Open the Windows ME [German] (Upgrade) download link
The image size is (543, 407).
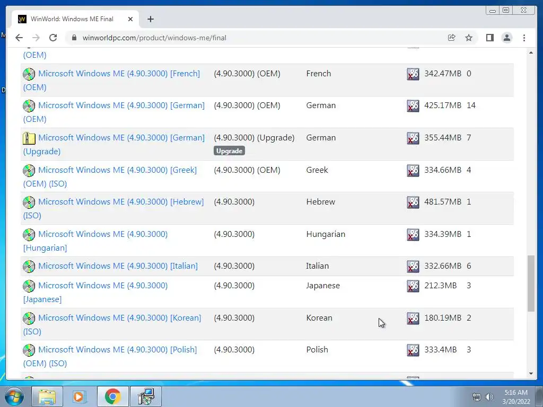click(x=114, y=144)
